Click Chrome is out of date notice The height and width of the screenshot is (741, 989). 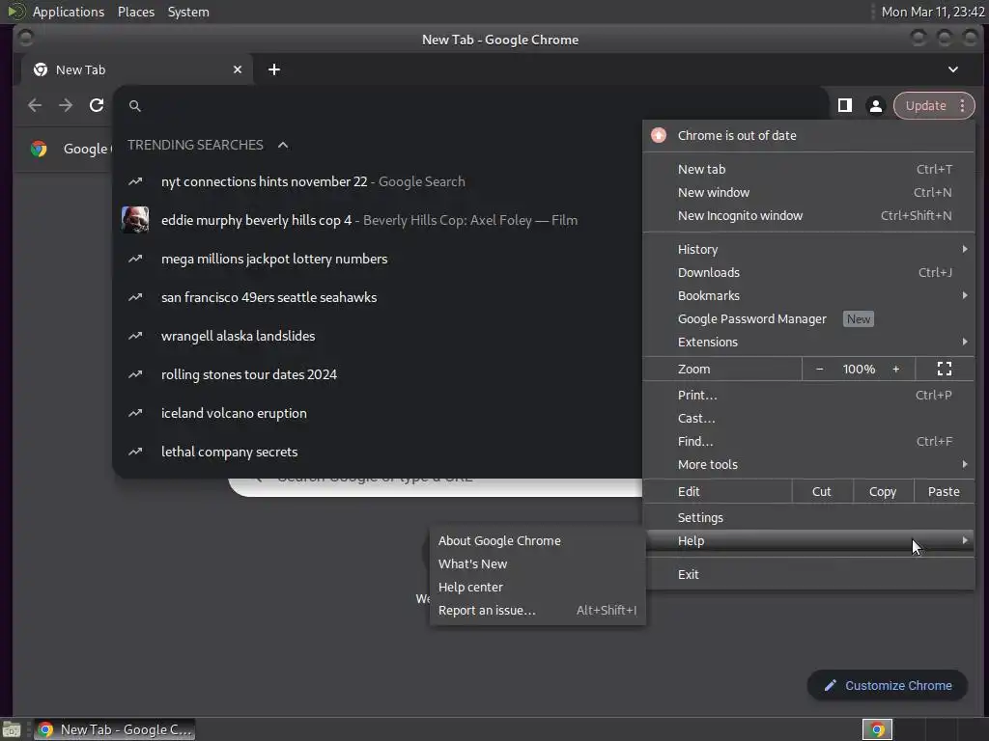click(x=808, y=135)
